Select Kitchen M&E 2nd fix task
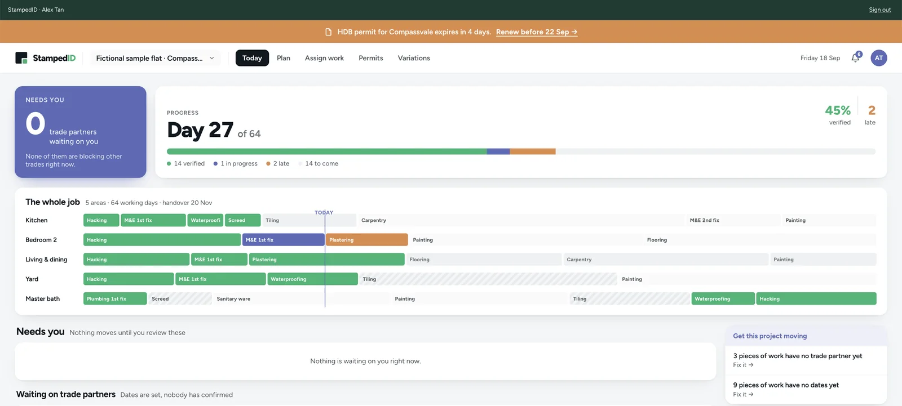Image resolution: width=902 pixels, height=406 pixels. click(733, 220)
